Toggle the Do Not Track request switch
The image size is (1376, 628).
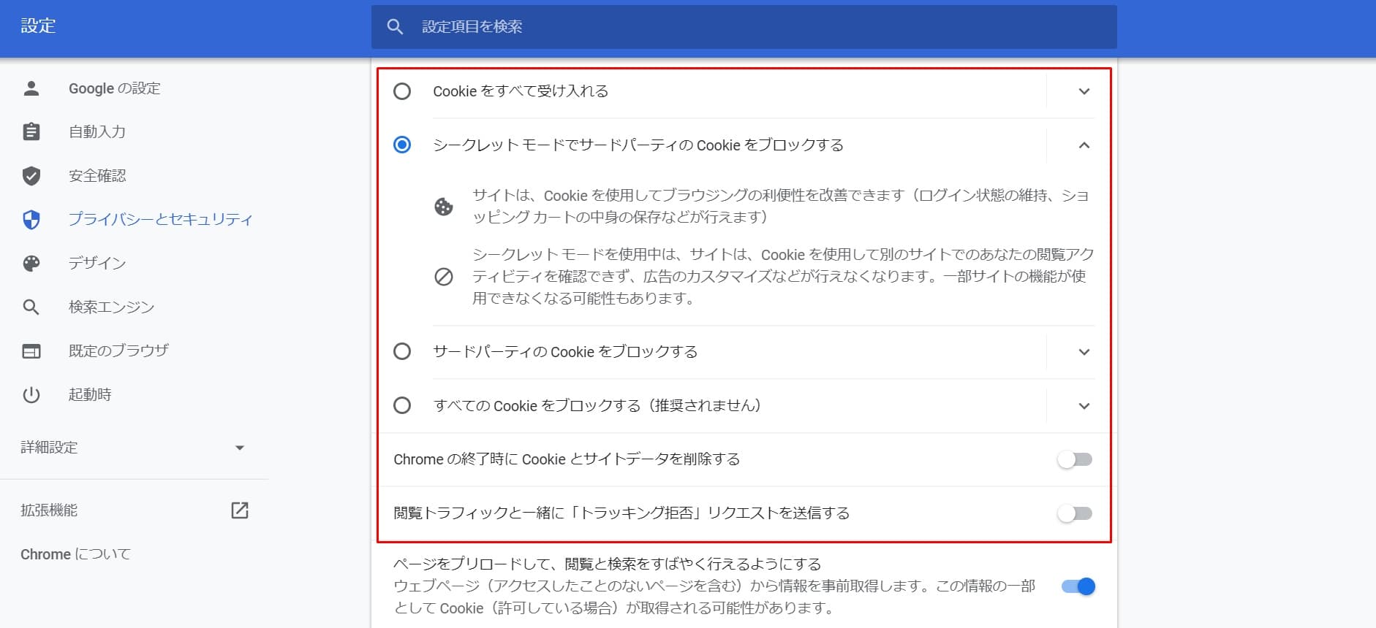[x=1075, y=513]
